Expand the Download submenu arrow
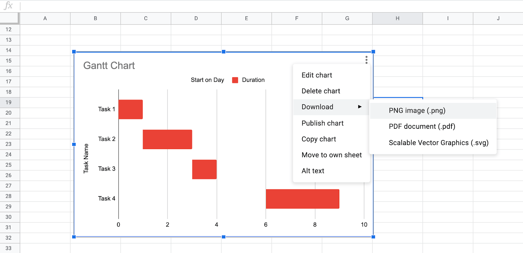 click(x=360, y=107)
